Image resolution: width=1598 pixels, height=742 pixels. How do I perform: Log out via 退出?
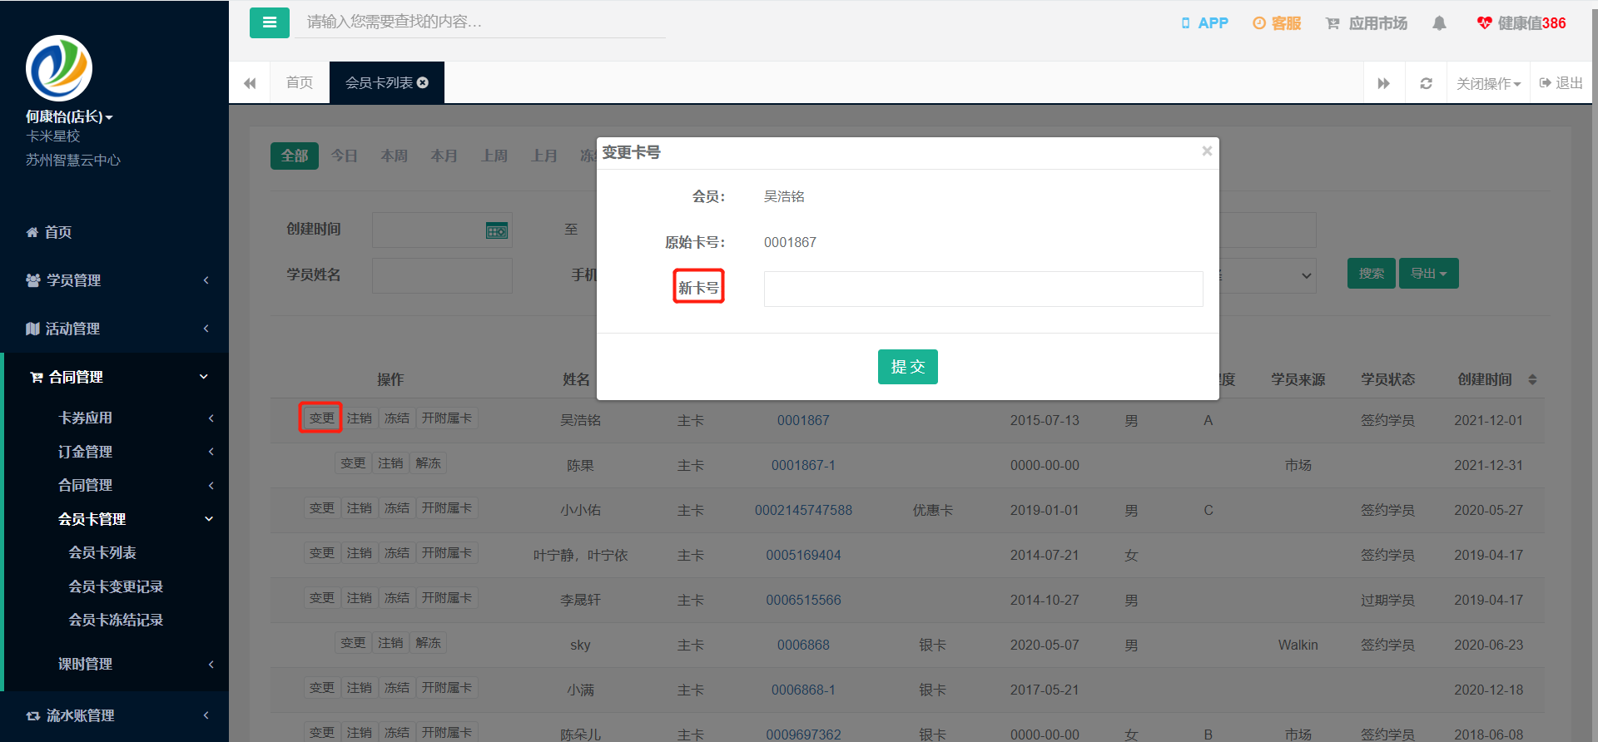coord(1561,83)
